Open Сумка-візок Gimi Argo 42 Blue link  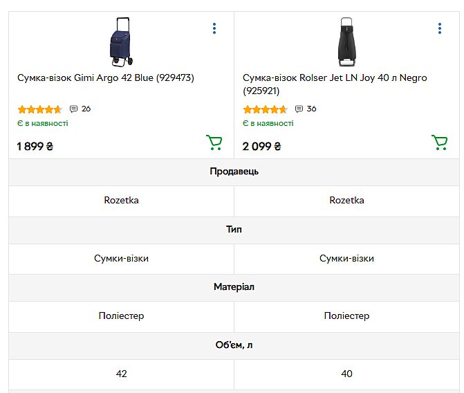pos(106,78)
